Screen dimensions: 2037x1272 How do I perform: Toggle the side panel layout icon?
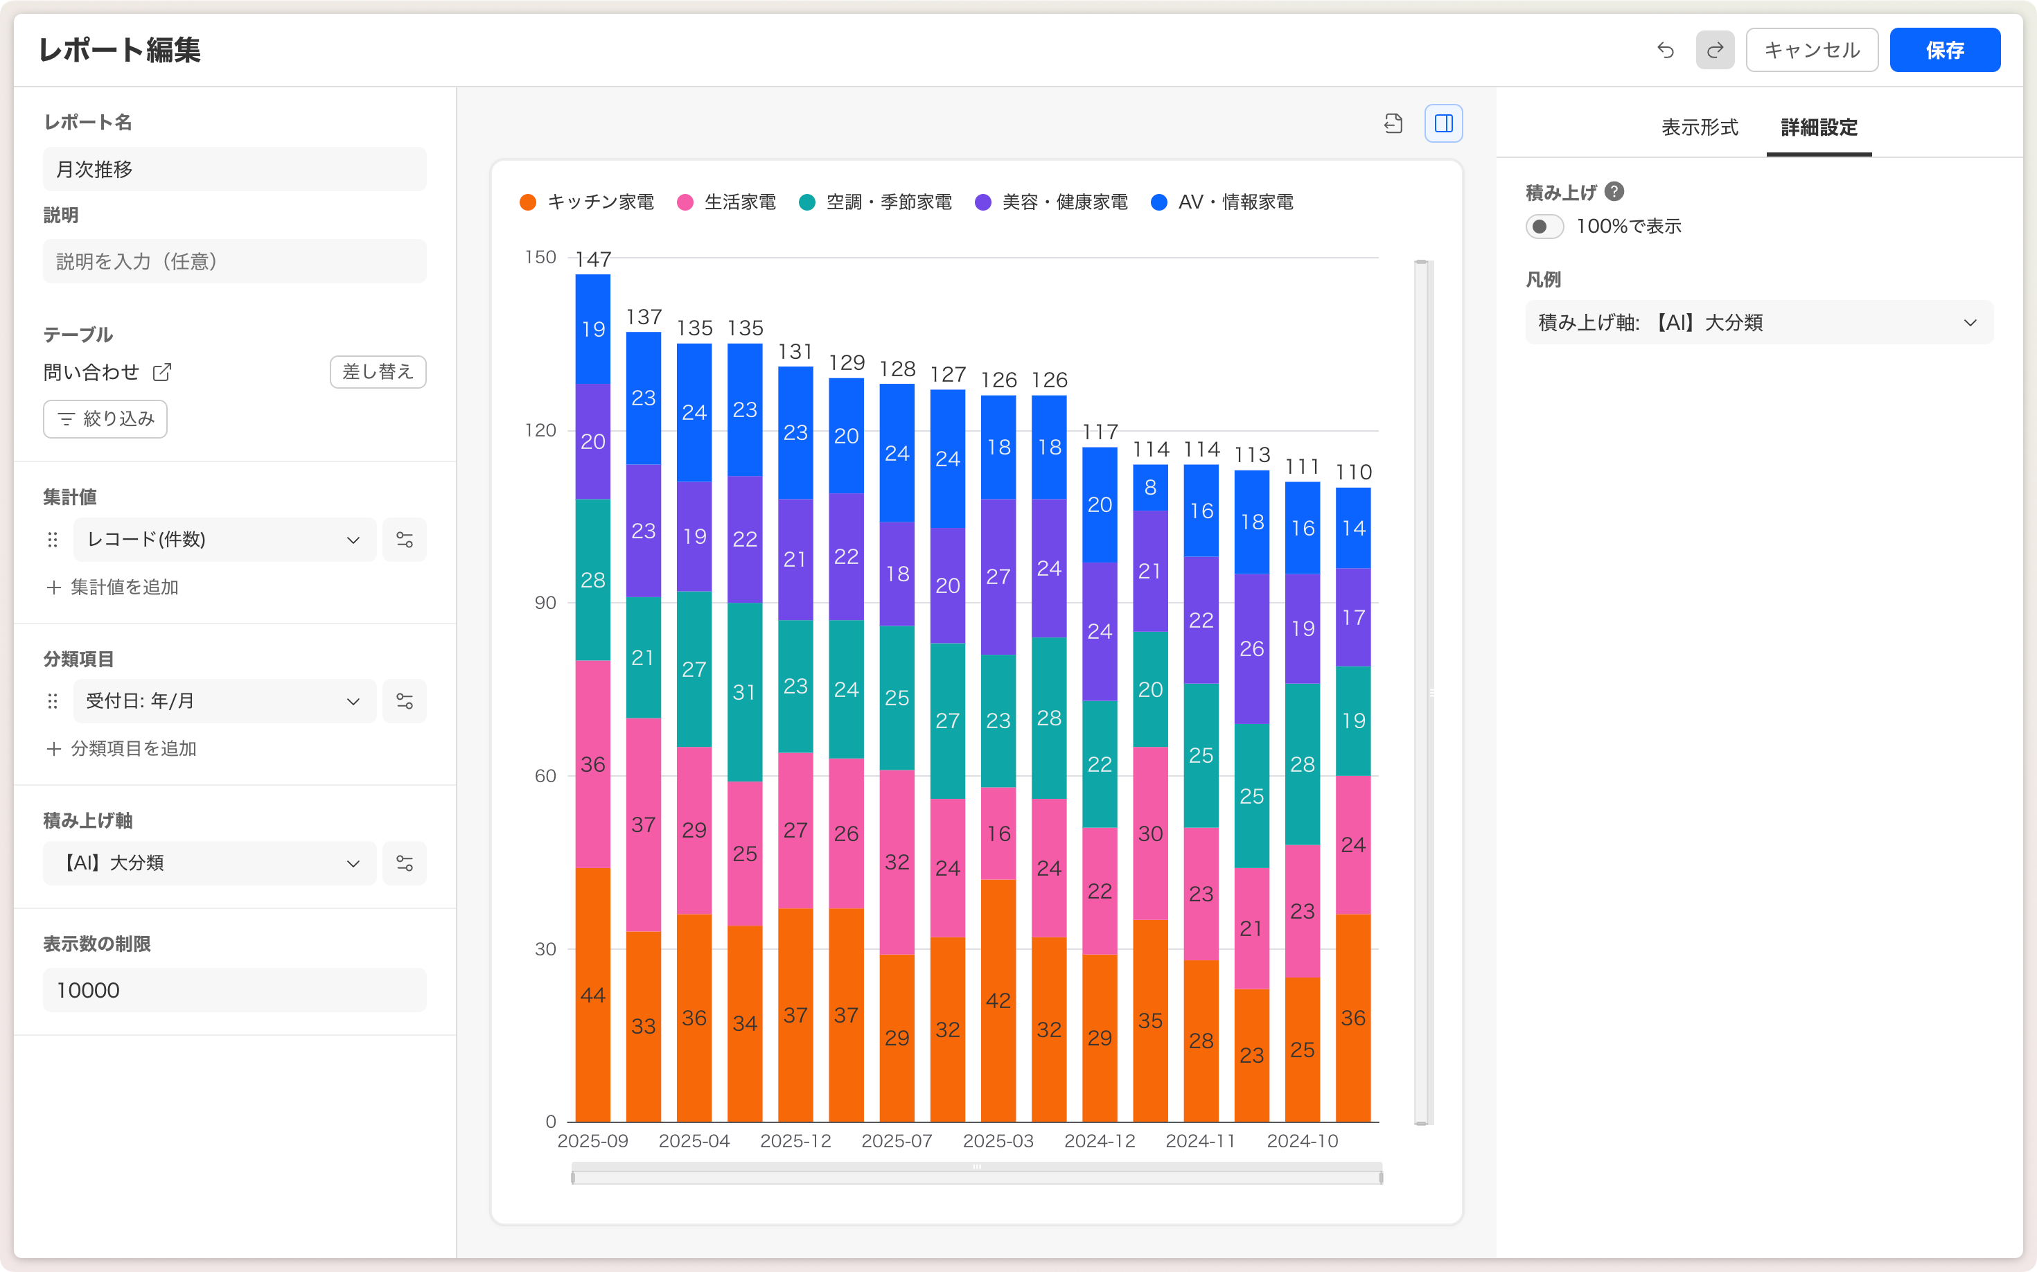[x=1443, y=123]
